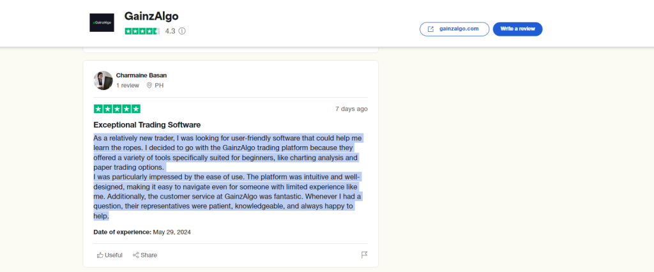Mark the review as Useful
The height and width of the screenshot is (272, 654).
coord(110,255)
